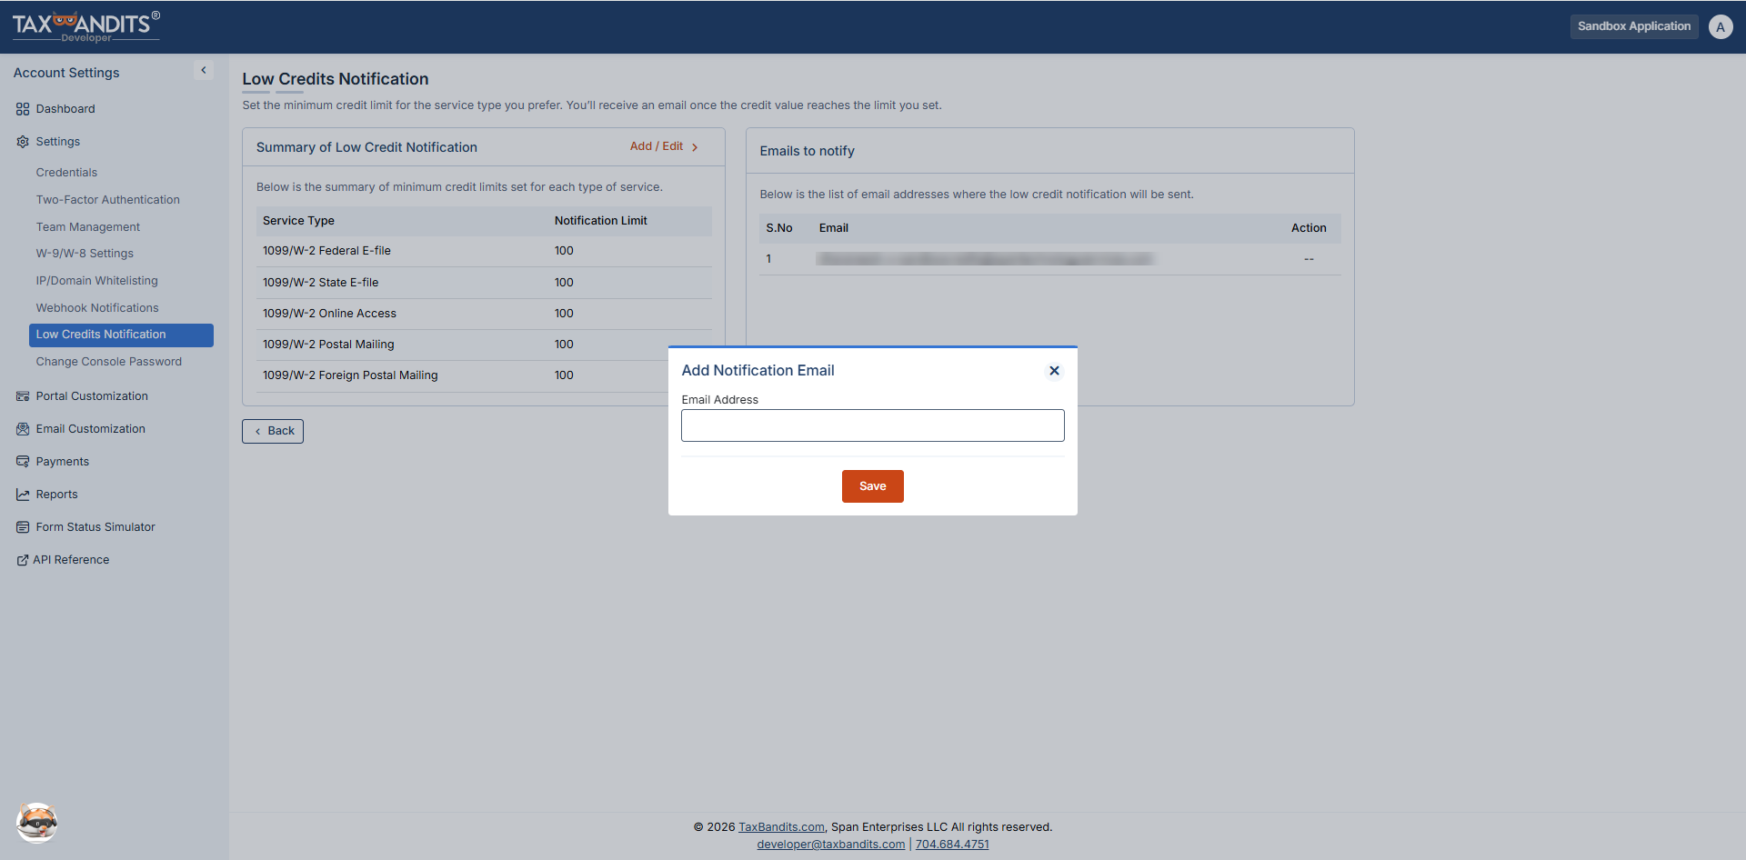Open Team Management page
The height and width of the screenshot is (860, 1746).
click(x=87, y=227)
